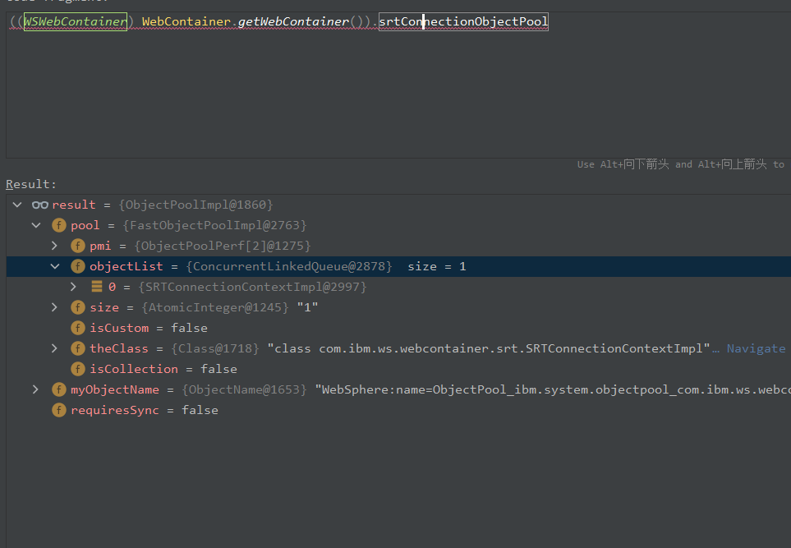791x548 pixels.
Task: Collapse the objectList field node
Action: pyautogui.click(x=54, y=266)
